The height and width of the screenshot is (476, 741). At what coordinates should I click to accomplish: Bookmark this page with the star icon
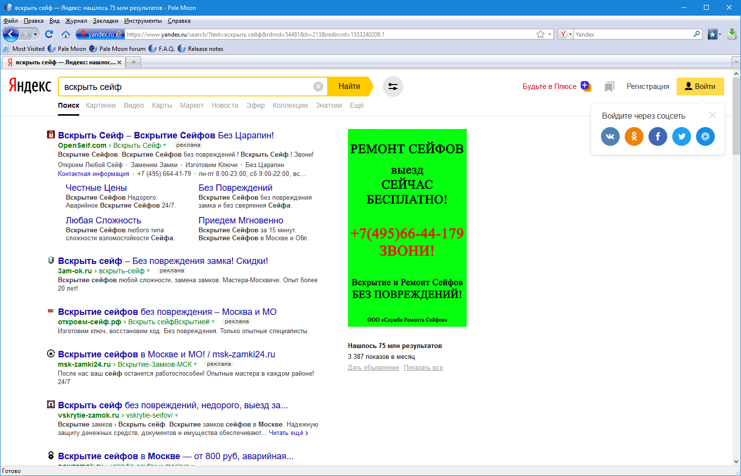pyautogui.click(x=541, y=34)
